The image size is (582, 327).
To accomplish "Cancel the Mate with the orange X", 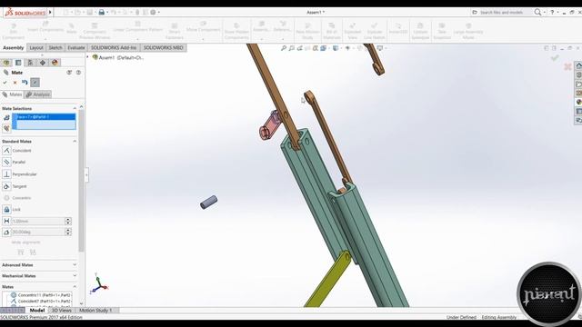I will click(x=15, y=83).
